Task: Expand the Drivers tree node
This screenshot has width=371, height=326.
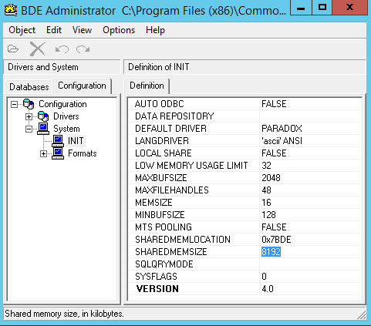Action: [29, 116]
